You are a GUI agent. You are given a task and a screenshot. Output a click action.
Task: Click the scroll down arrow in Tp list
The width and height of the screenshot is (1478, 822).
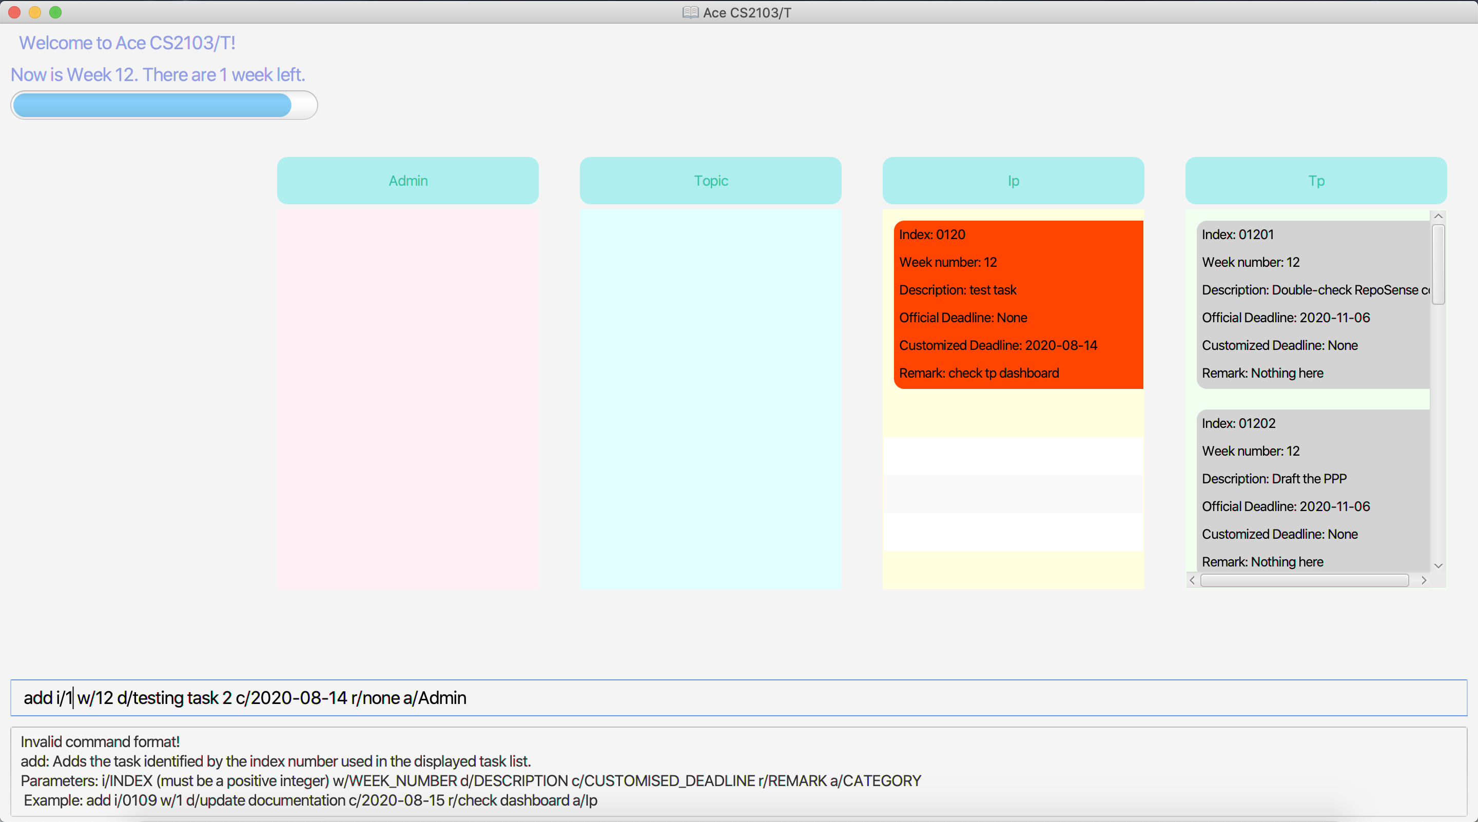click(1438, 565)
